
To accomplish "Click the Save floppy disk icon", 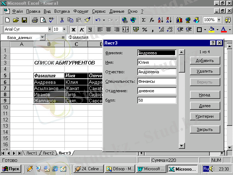I will 24,20.
